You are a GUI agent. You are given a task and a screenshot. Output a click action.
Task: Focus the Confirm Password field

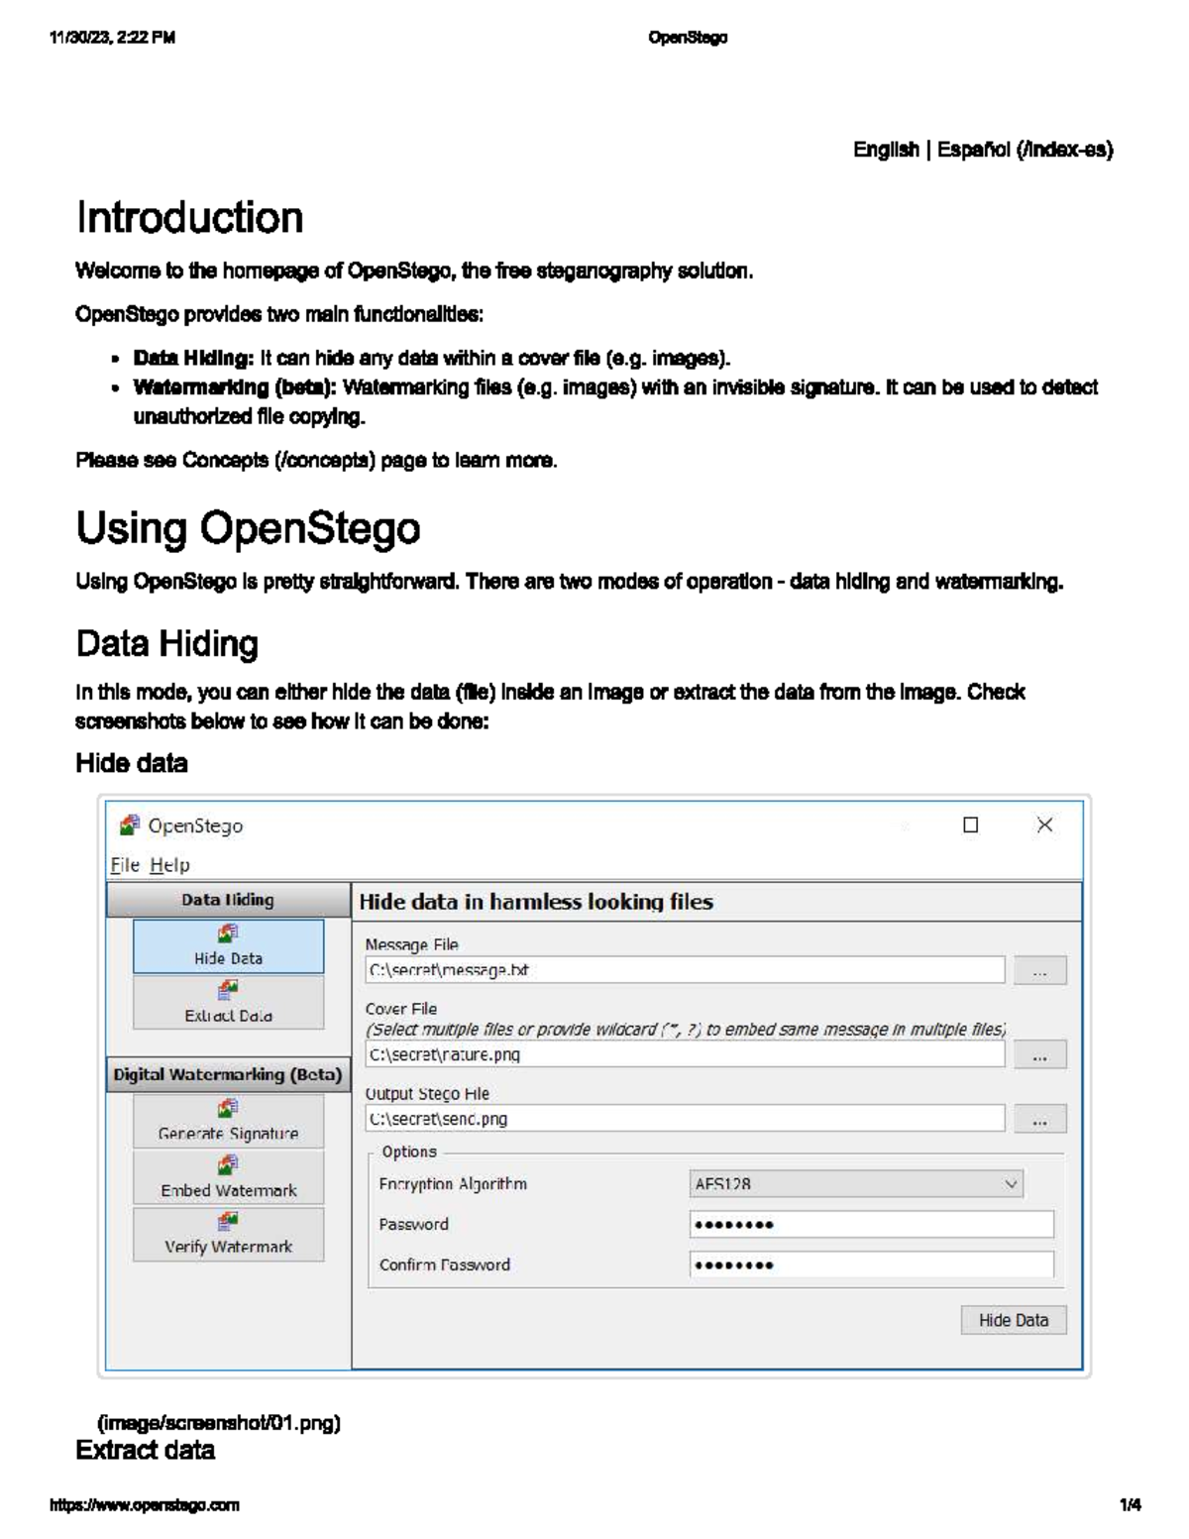[872, 1264]
